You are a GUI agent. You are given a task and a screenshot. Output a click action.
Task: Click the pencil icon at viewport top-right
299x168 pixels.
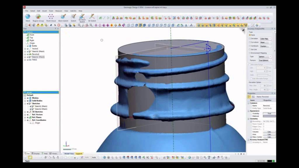tap(243, 30)
